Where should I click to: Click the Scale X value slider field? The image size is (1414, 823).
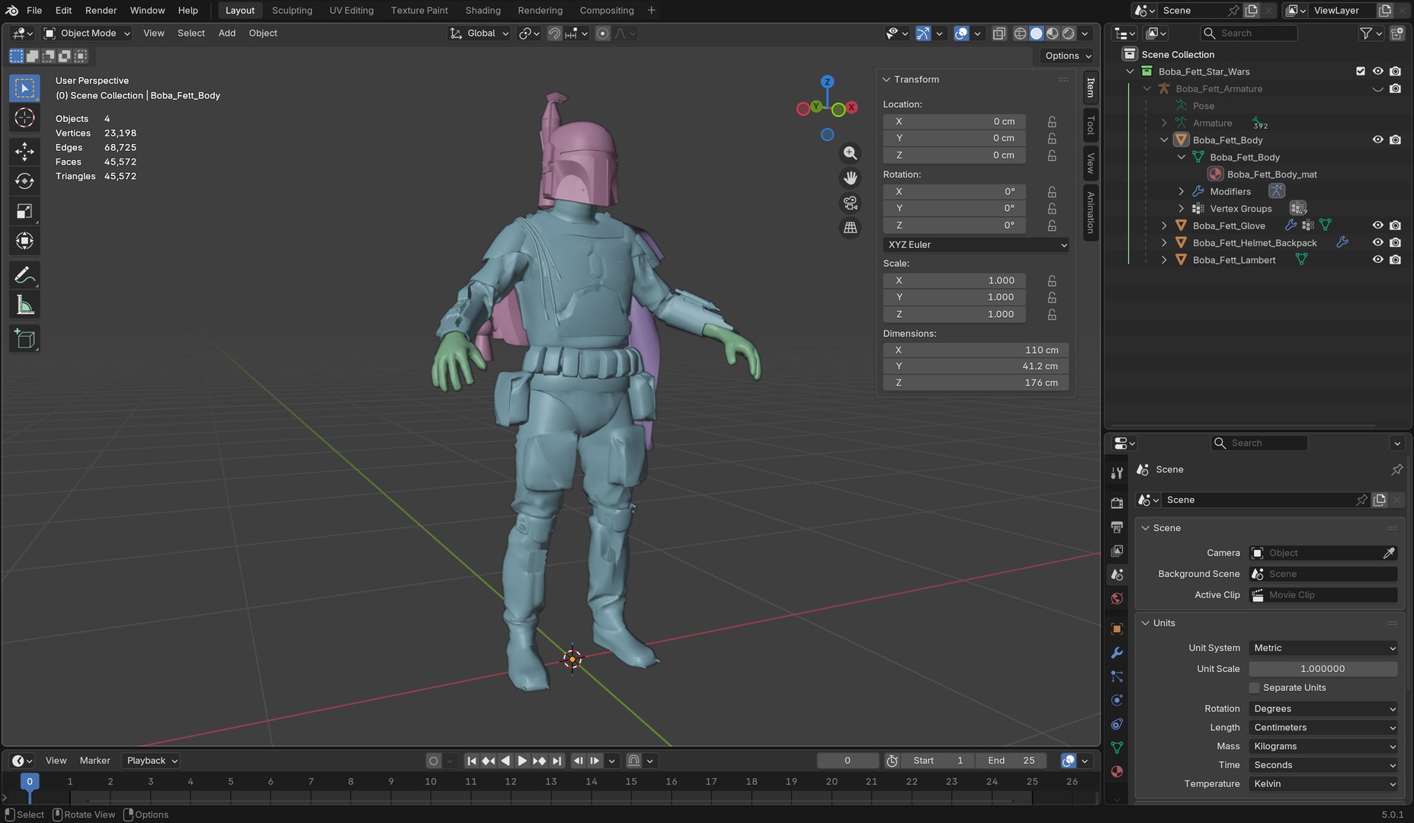coord(954,280)
